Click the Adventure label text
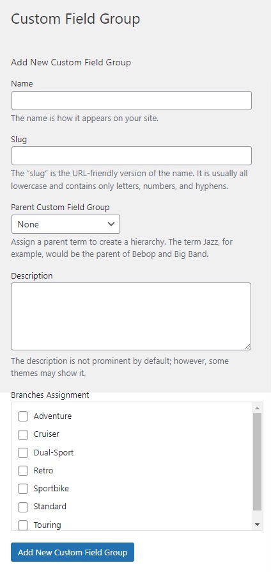This screenshot has height=572, width=271. 52,416
